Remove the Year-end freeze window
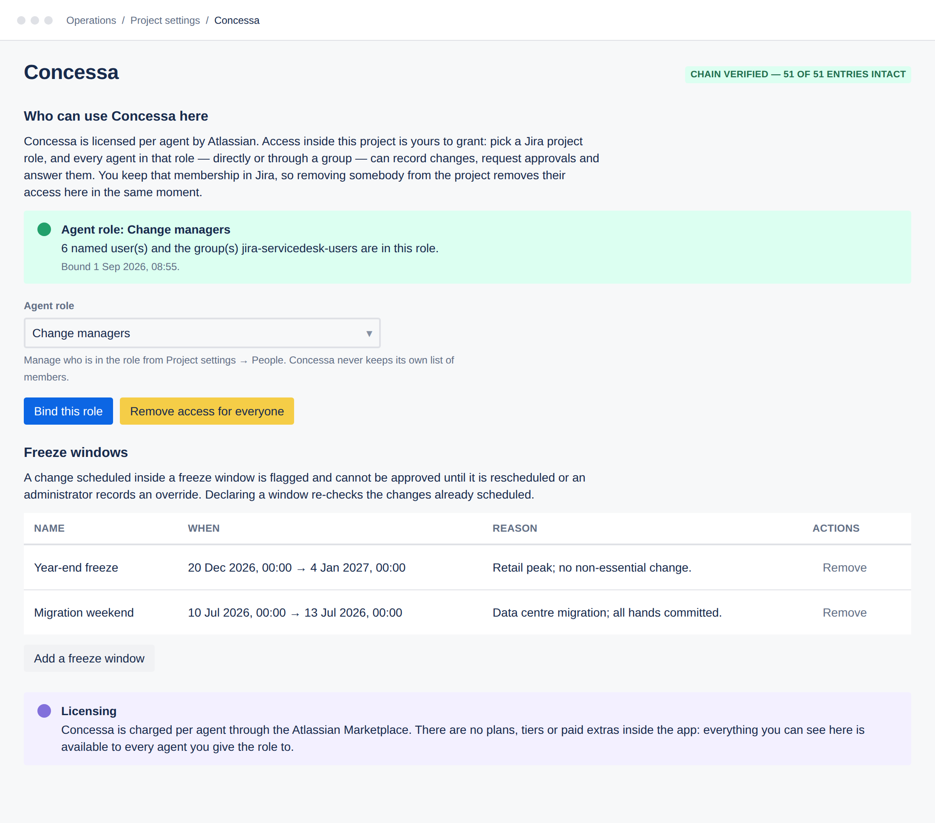The height and width of the screenshot is (823, 935). 844,567
